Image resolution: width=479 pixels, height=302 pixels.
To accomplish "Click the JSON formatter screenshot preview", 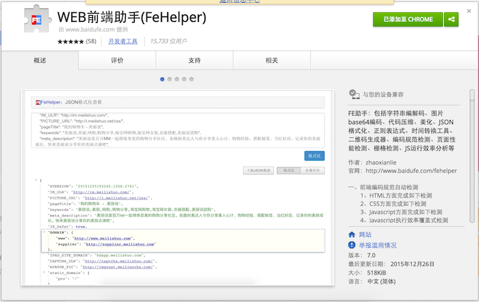I will [177, 188].
